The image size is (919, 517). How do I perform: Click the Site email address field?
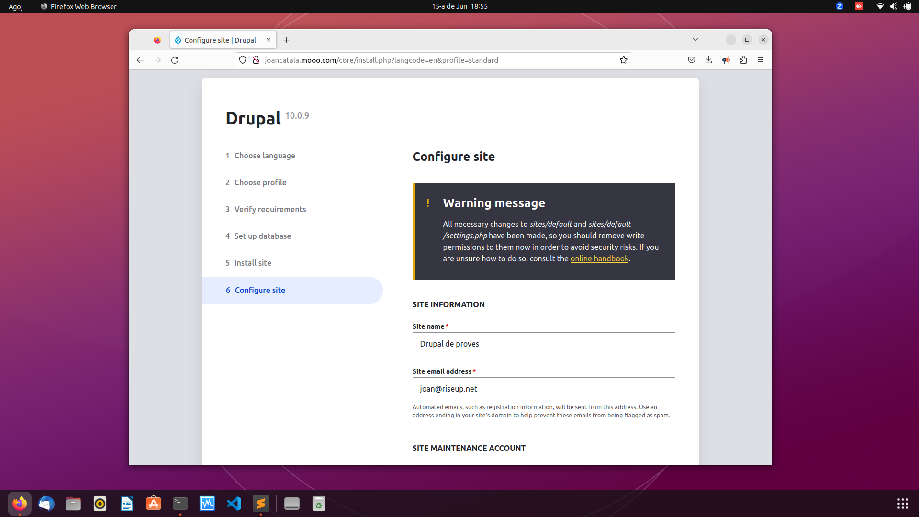click(544, 389)
